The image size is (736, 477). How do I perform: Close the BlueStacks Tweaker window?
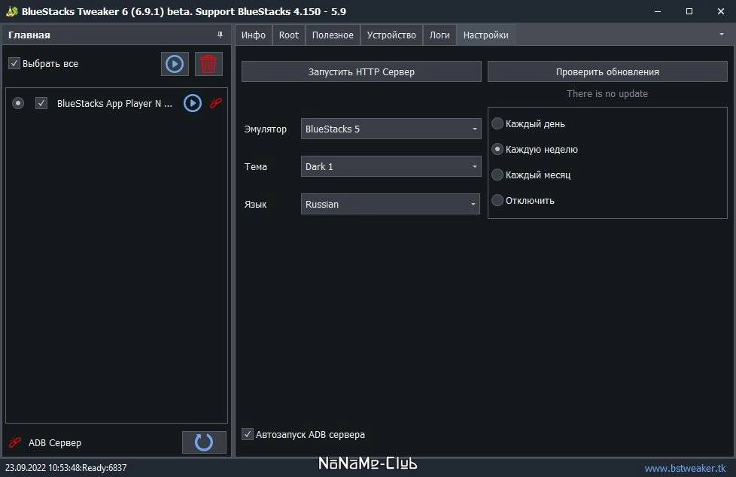click(x=721, y=11)
